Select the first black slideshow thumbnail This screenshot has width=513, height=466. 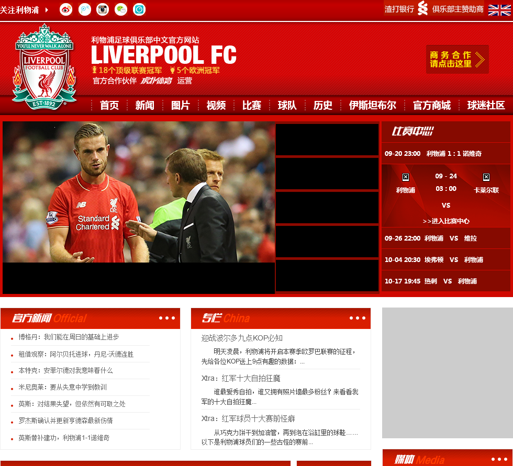327,140
